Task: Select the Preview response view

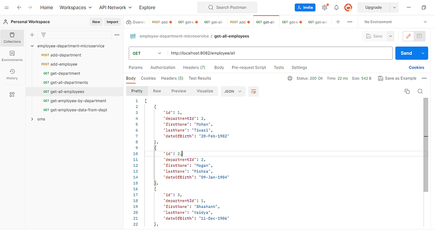Action: point(178,91)
